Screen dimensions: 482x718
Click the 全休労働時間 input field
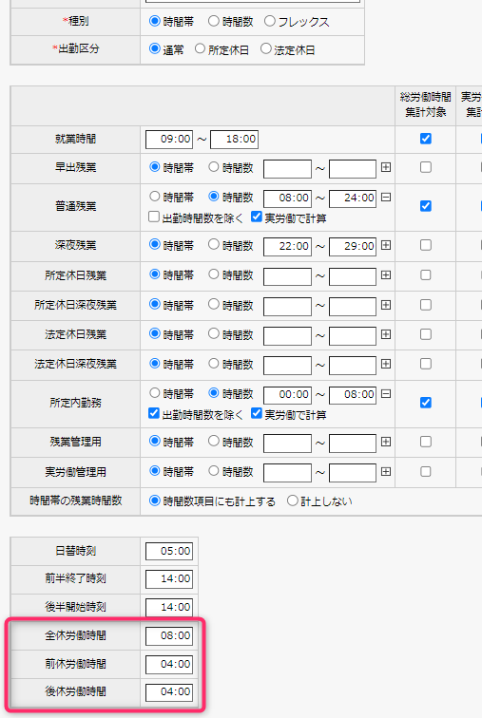tap(169, 636)
